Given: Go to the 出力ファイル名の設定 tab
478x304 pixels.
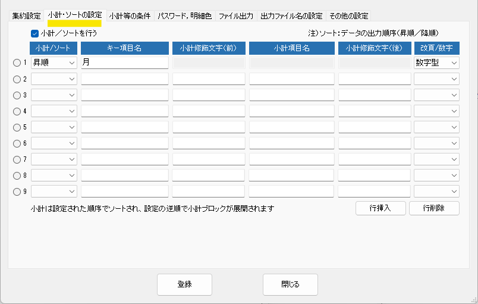Looking at the screenshot, I should (x=291, y=15).
